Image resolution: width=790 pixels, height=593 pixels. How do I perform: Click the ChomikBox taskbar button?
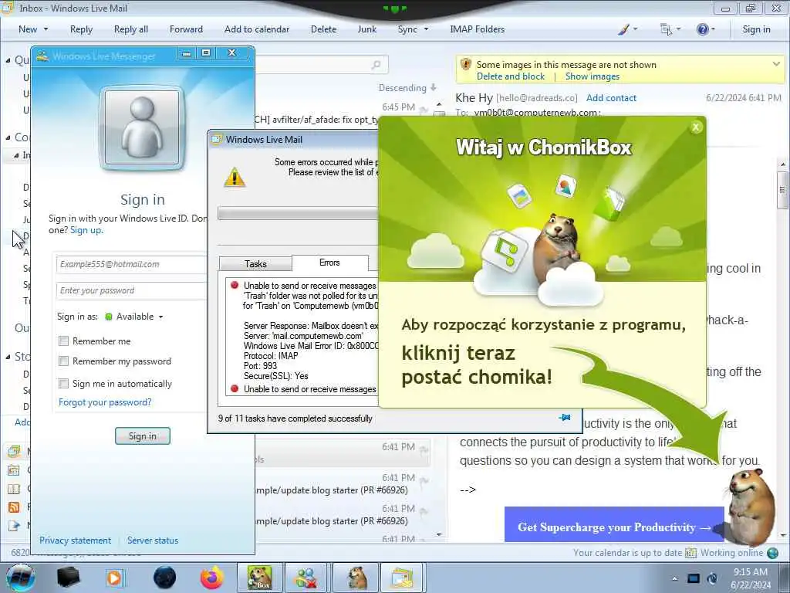259,578
